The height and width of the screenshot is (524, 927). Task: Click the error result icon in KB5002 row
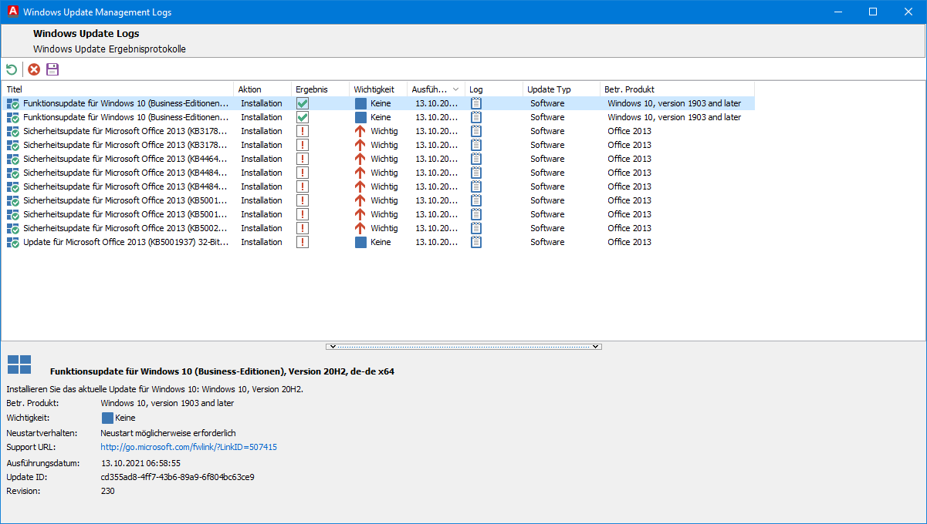coord(303,228)
